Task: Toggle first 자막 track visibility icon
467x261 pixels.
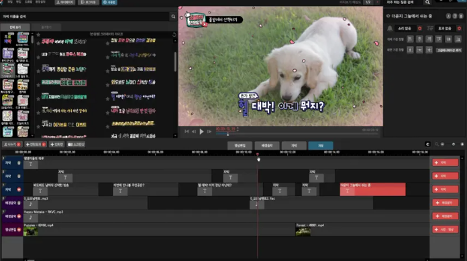Action: pos(19,163)
